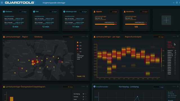Click the 'Region' title on map panel
The image size is (180, 101).
25,37
